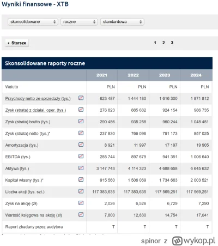
Task: Click the Aktywa (tys.) label
Action: click(x=17, y=169)
